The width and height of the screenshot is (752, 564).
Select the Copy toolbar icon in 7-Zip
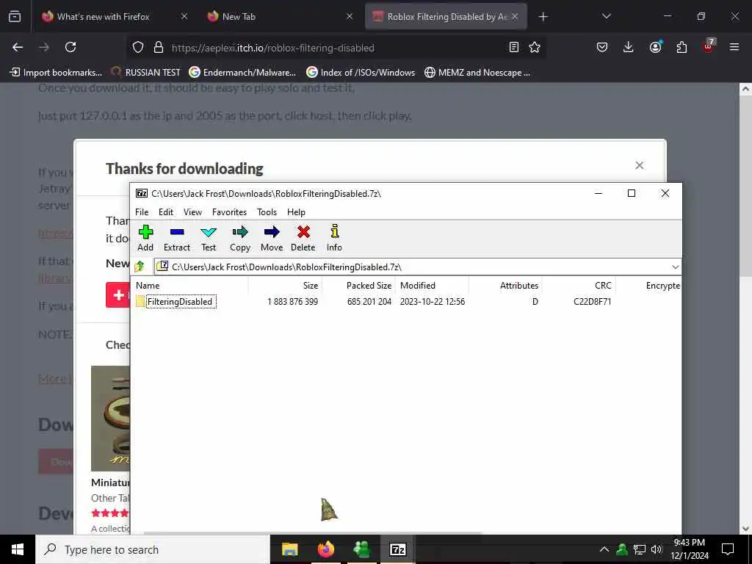(240, 239)
